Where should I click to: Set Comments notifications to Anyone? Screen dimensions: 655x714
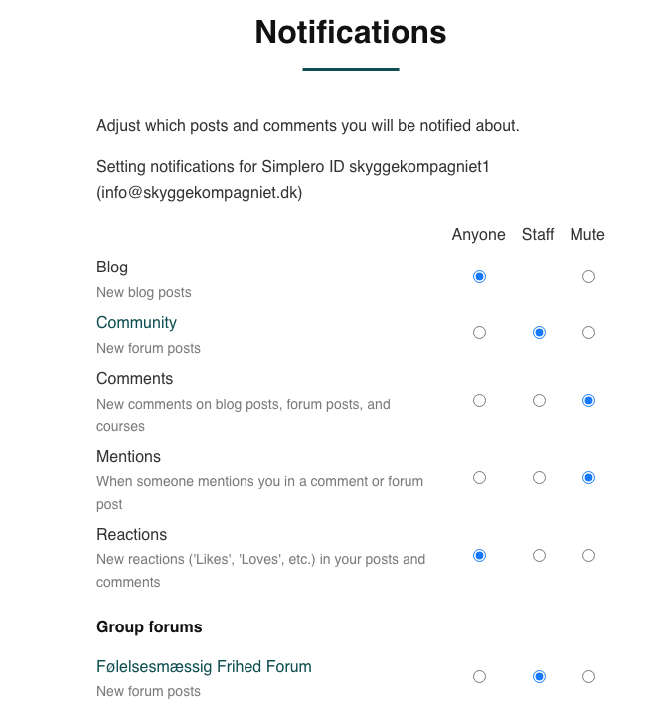[480, 401]
